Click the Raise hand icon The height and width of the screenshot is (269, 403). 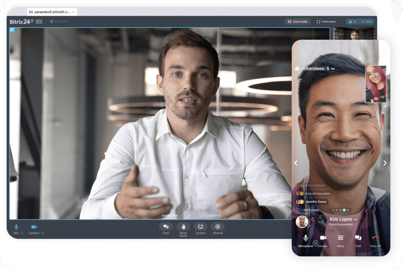click(183, 226)
